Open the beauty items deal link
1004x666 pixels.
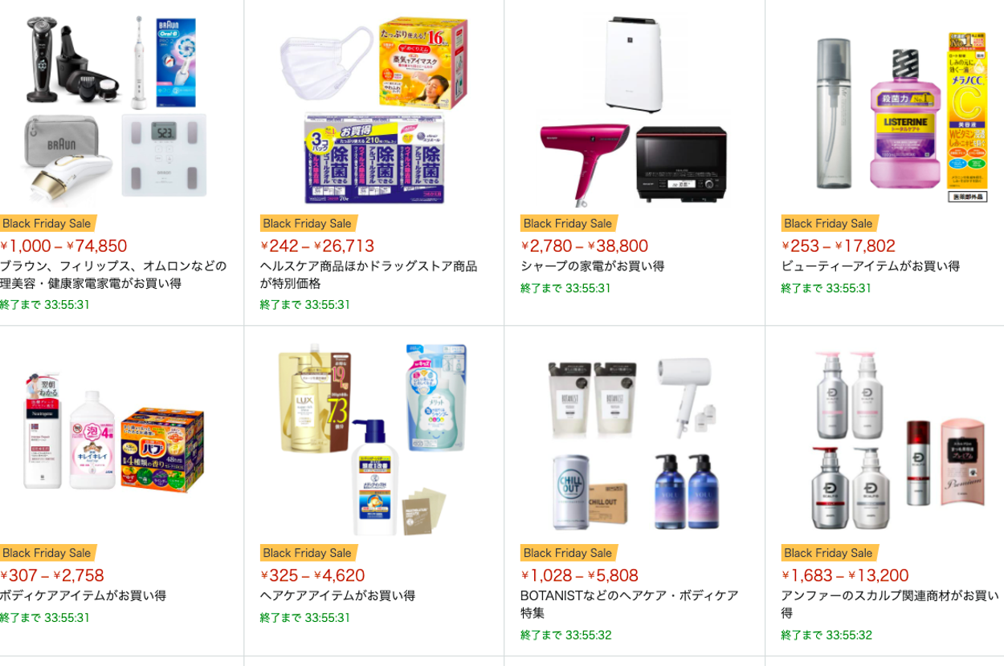tap(871, 266)
